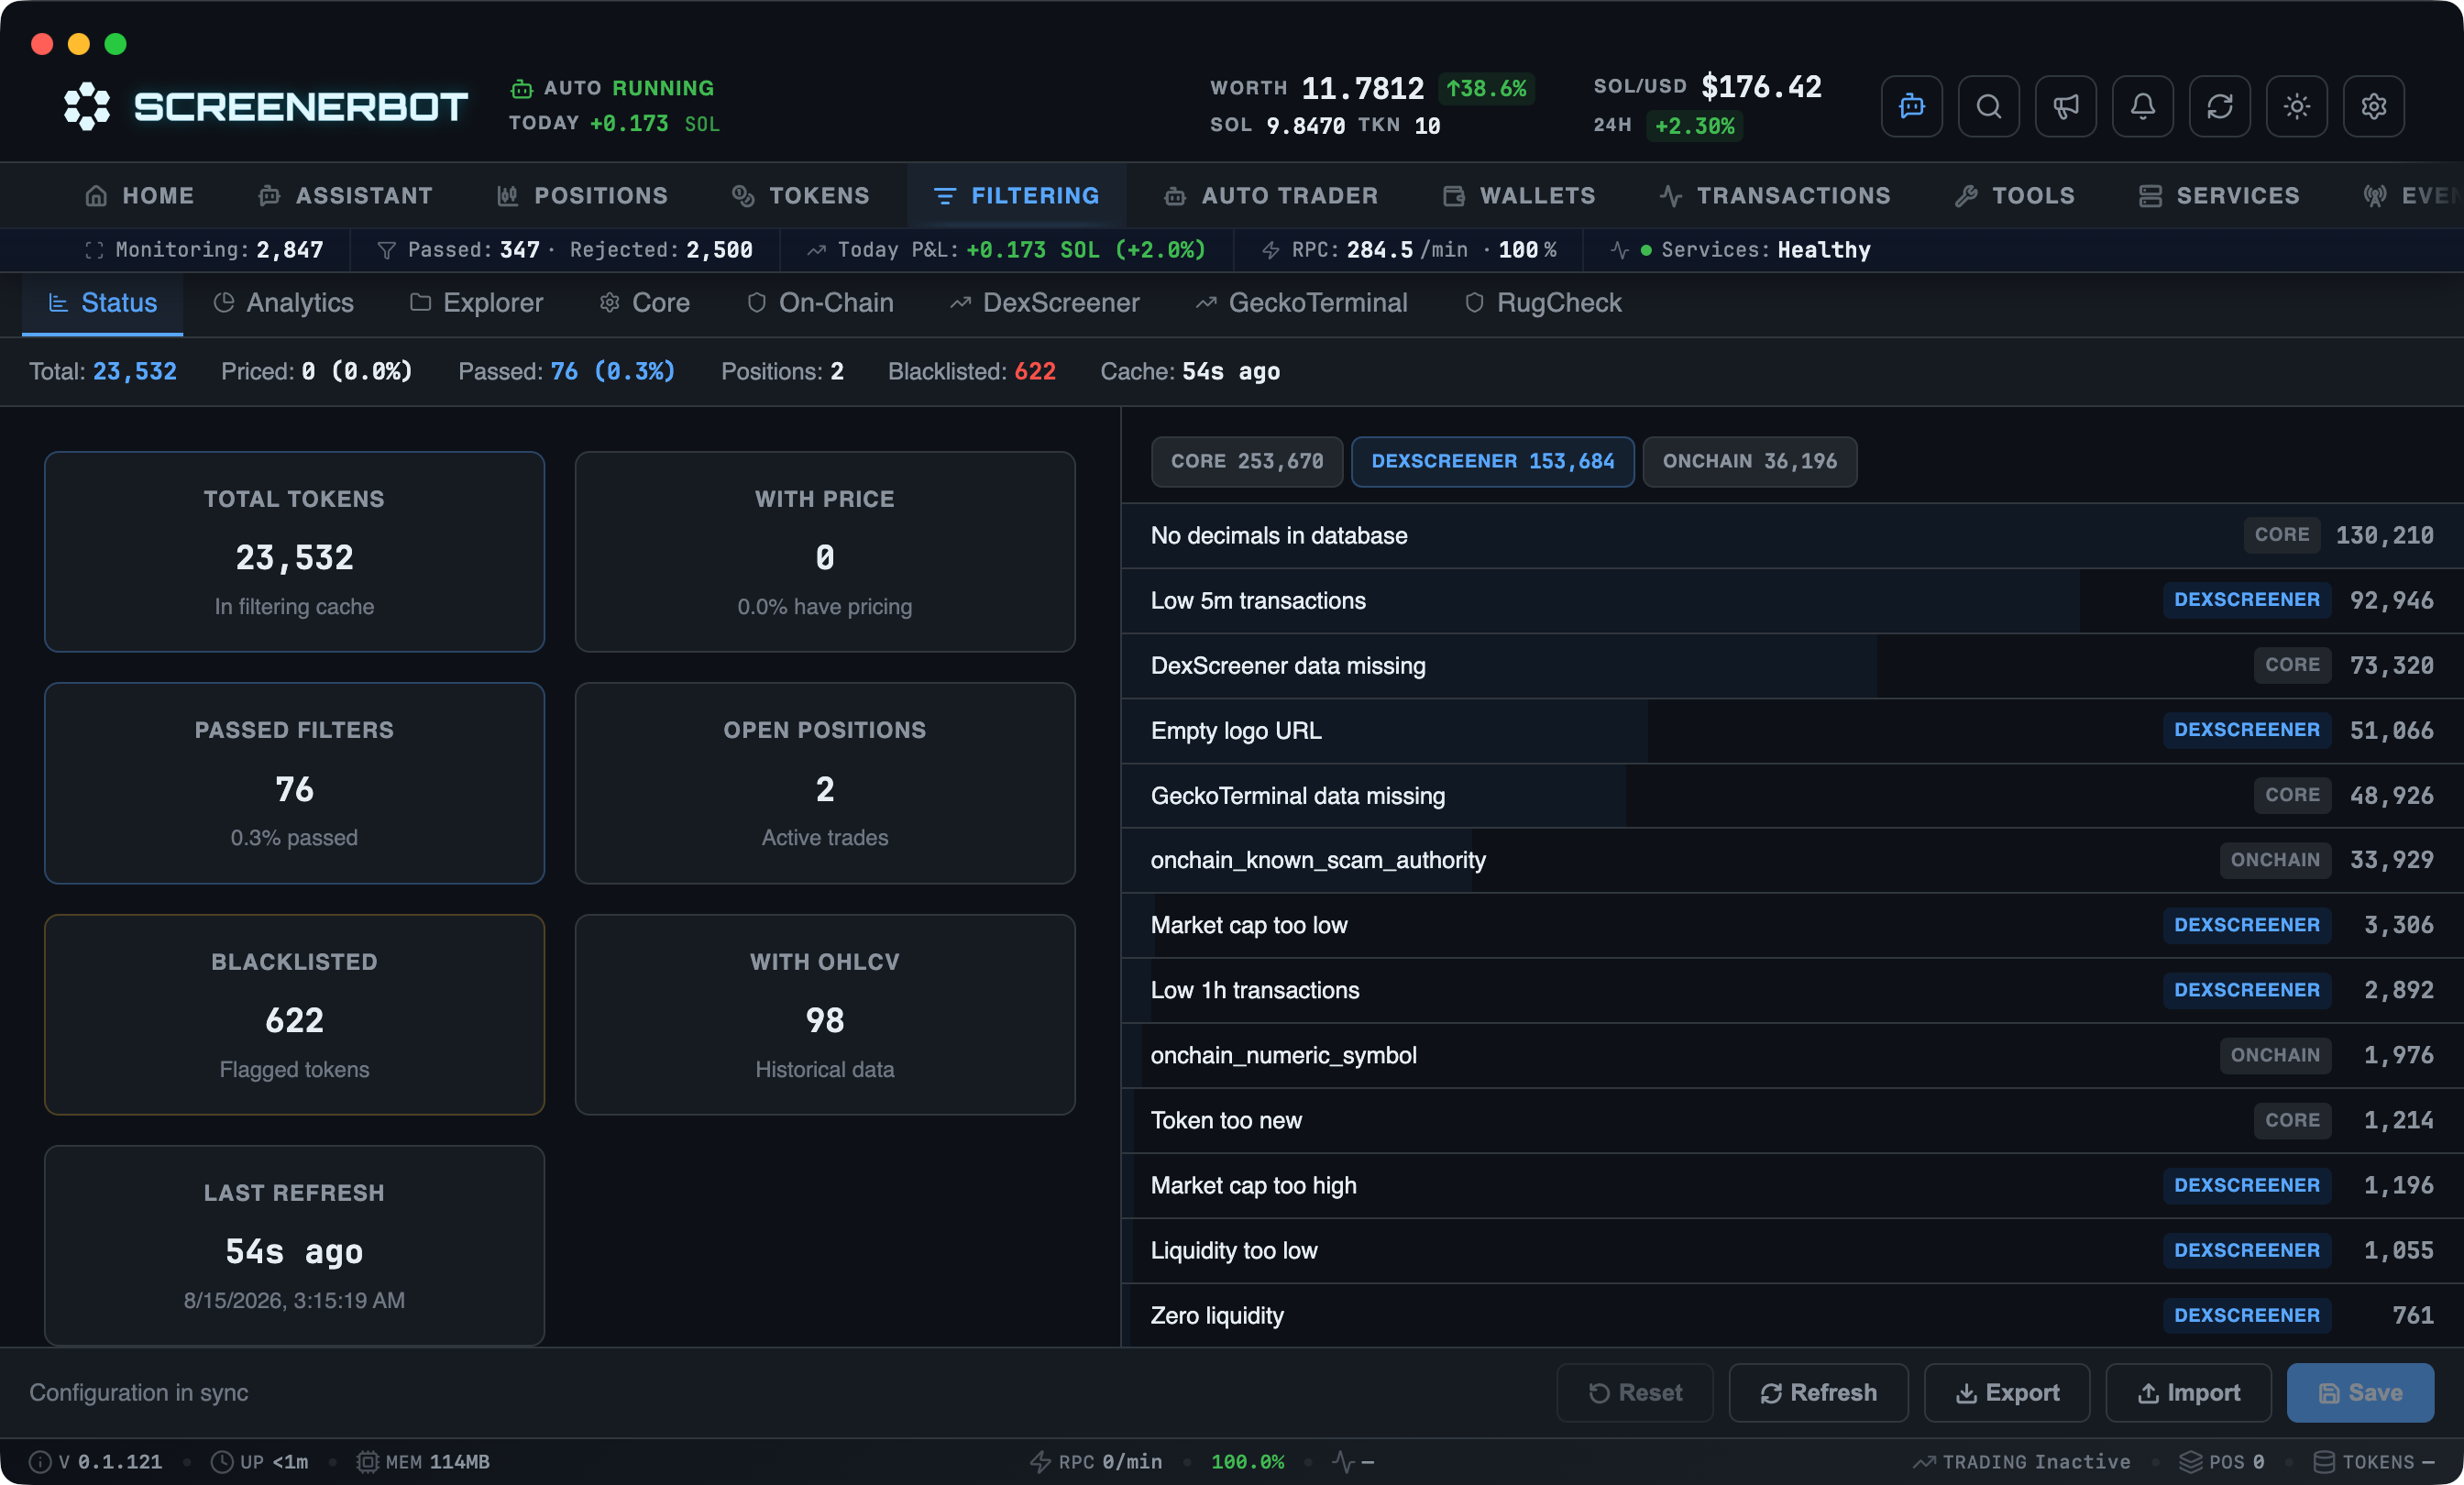This screenshot has height=1485, width=2464.
Task: Click the 'Low 5m transactions' row
Action: click(1792, 600)
